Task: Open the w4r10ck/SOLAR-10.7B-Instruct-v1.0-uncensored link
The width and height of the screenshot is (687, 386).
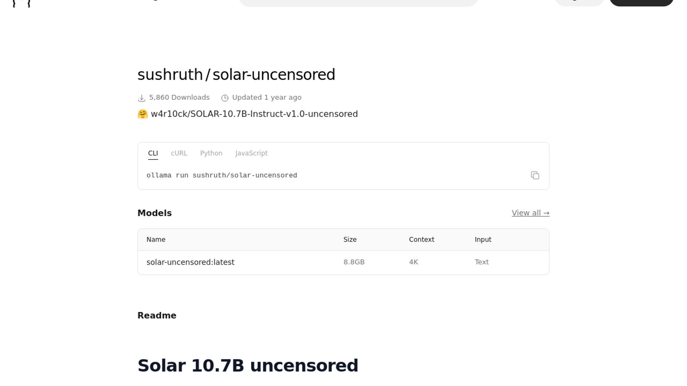Action: click(254, 114)
